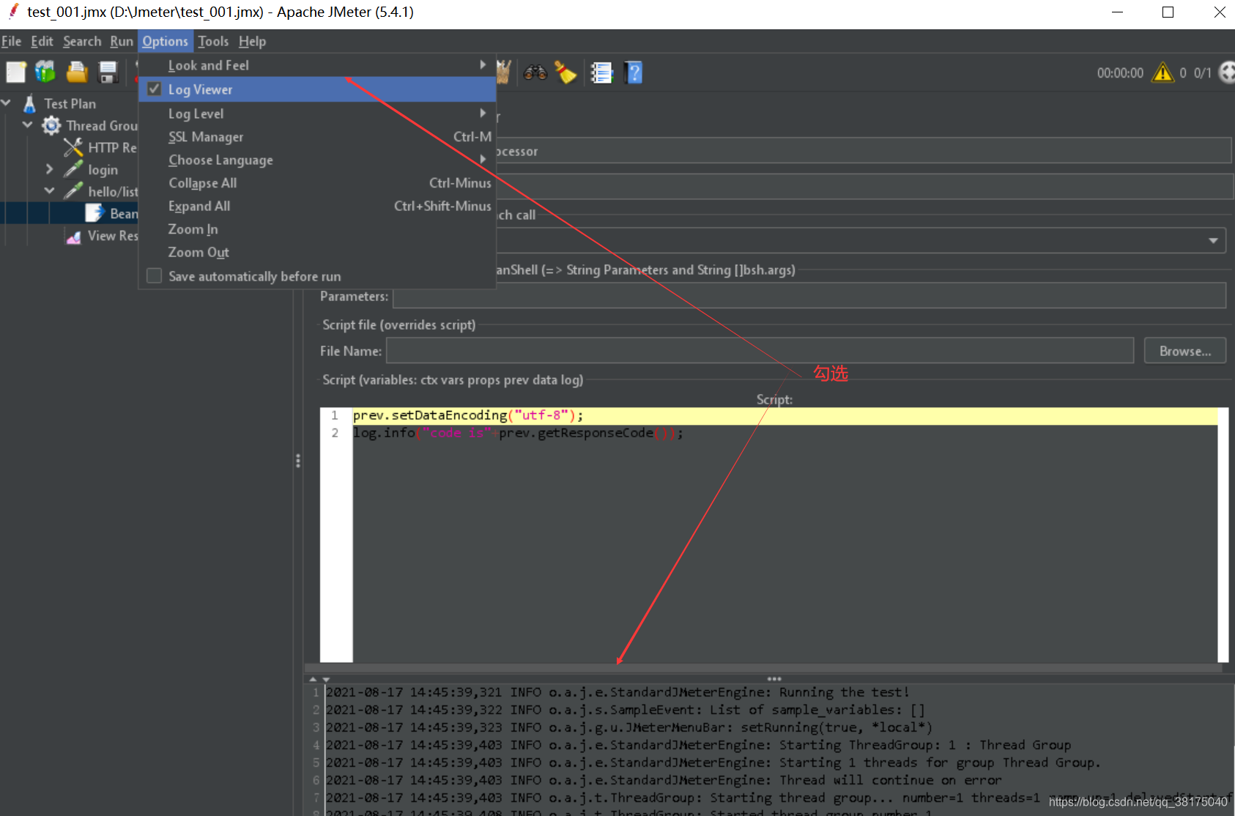Collapse the Thread Group tree arrow
The height and width of the screenshot is (816, 1235).
(28, 125)
